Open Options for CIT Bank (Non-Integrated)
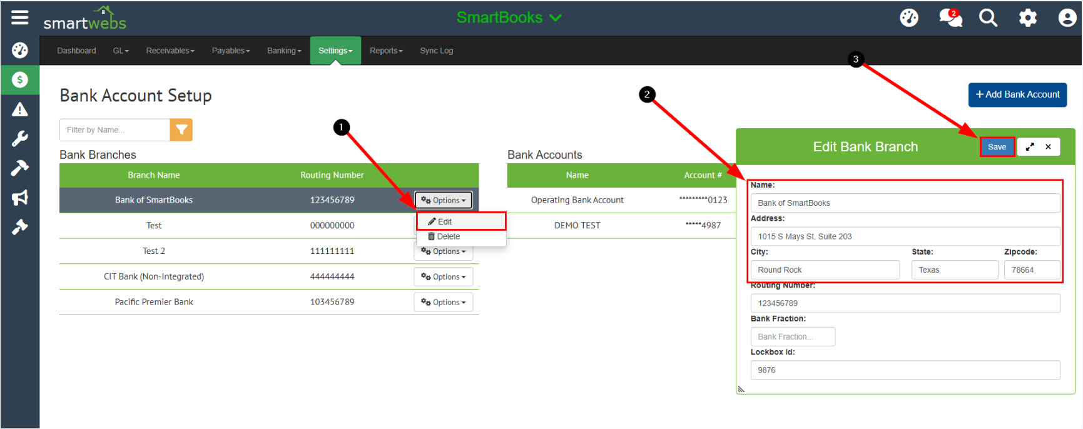1083x429 pixels. click(443, 277)
